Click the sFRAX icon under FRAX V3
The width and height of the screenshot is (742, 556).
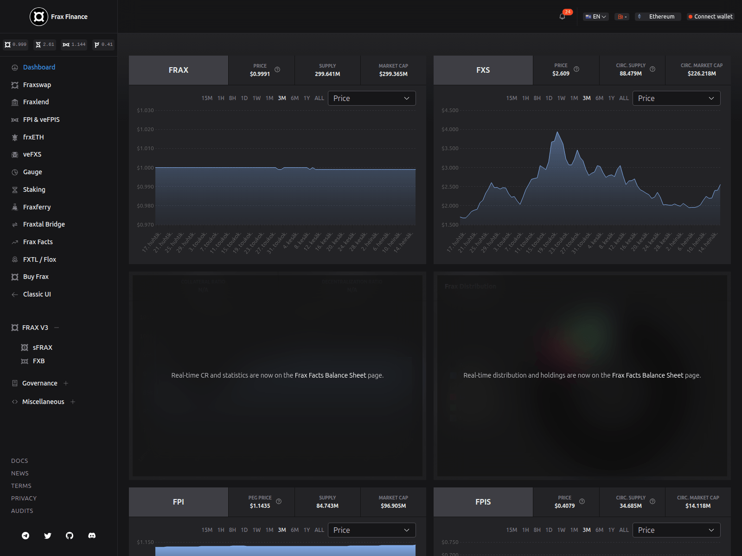25,347
